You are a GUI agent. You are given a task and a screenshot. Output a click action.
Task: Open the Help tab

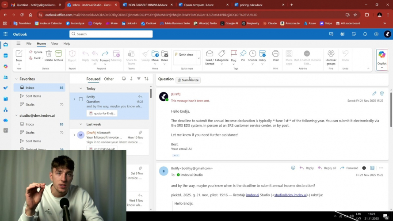coord(67,43)
